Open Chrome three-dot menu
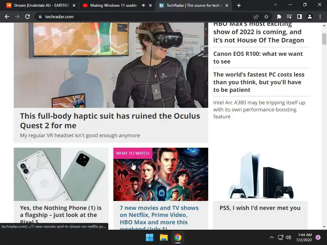This screenshot has height=245, width=327. tap(320, 17)
